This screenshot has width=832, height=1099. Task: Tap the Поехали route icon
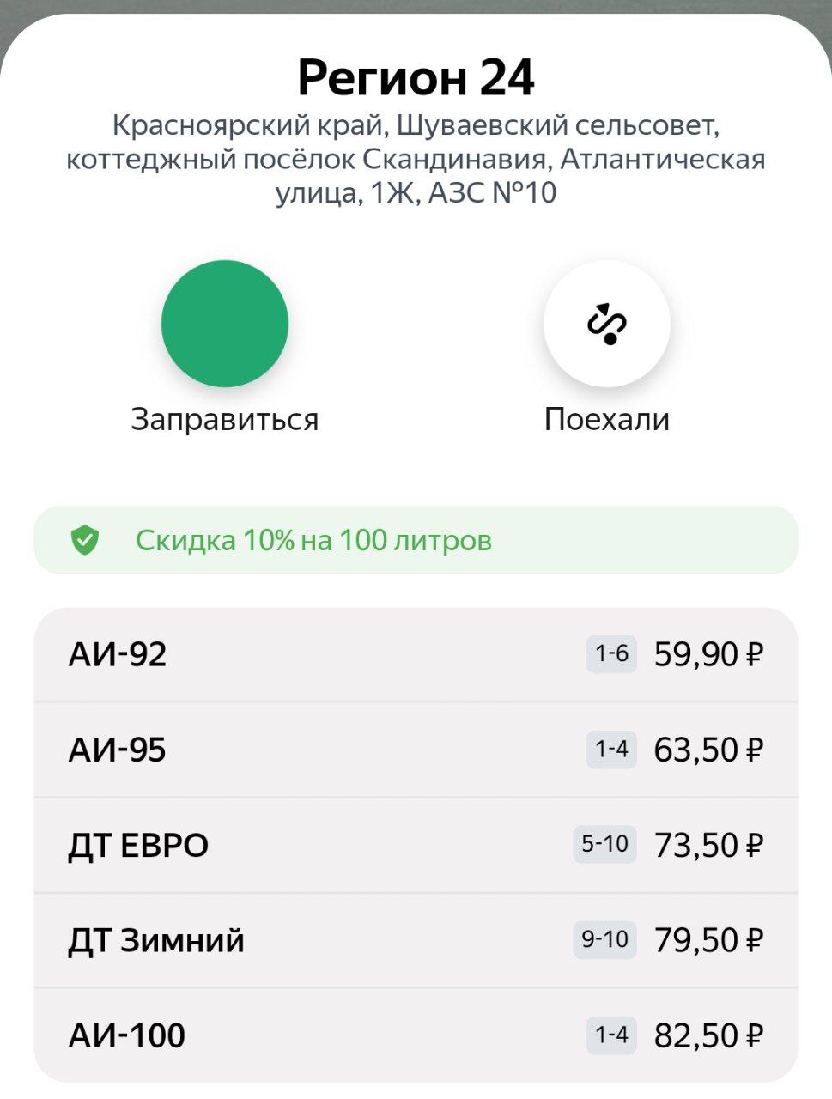click(606, 324)
